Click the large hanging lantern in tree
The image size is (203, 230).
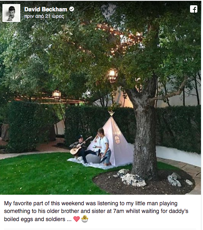pos(112,75)
